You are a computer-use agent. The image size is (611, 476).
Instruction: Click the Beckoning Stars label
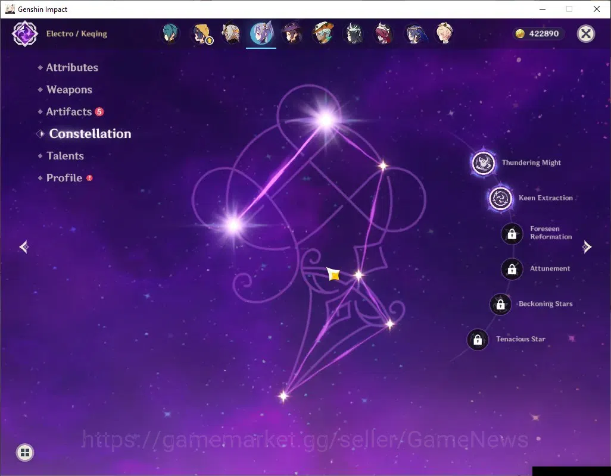(x=545, y=304)
